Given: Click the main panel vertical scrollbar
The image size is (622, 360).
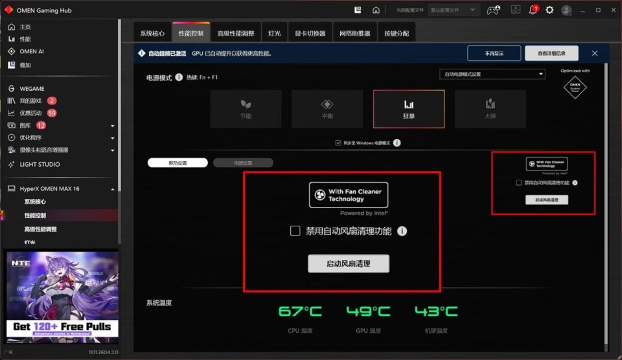Looking at the screenshot, I should [606, 204].
